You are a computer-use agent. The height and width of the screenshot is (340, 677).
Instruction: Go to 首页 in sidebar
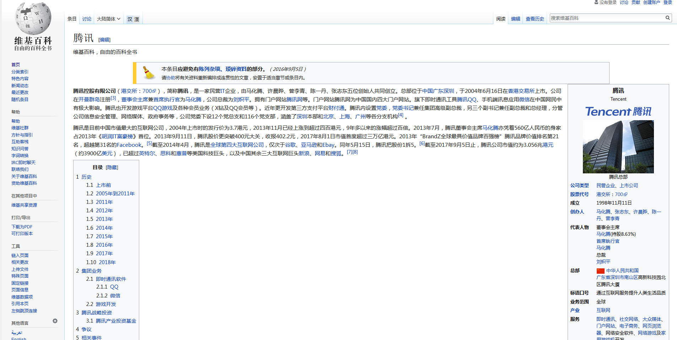tap(16, 65)
